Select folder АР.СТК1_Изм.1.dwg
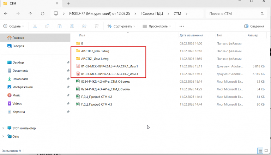This screenshot has width=271, height=155. pyautogui.click(x=95, y=59)
